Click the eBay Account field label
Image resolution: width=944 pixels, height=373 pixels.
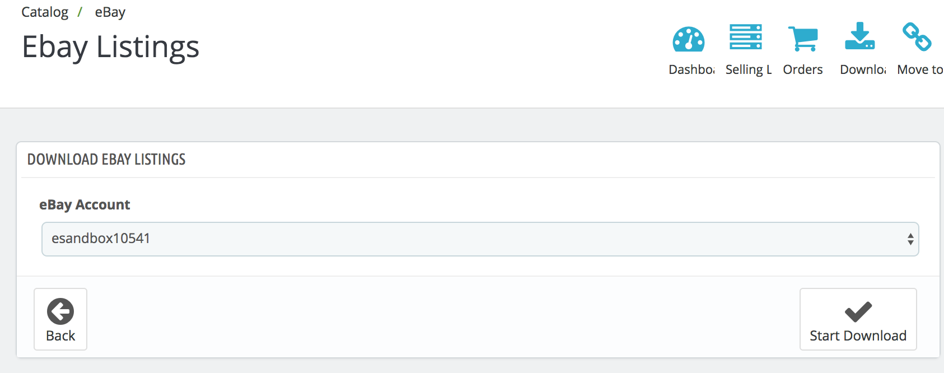coord(85,205)
